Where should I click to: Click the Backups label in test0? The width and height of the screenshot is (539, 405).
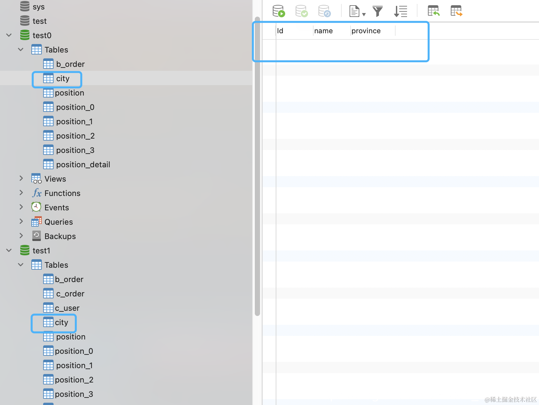click(x=60, y=236)
